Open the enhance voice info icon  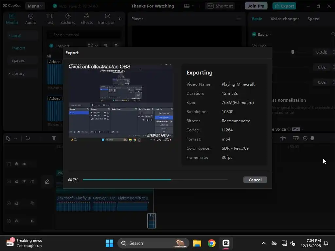point(289,129)
